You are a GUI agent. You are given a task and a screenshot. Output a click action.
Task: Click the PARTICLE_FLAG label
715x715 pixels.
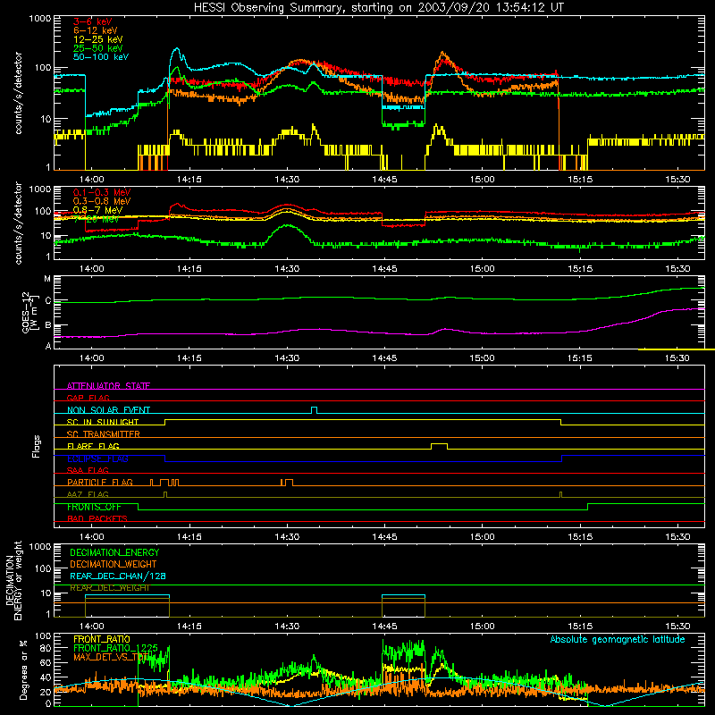pyautogui.click(x=100, y=482)
